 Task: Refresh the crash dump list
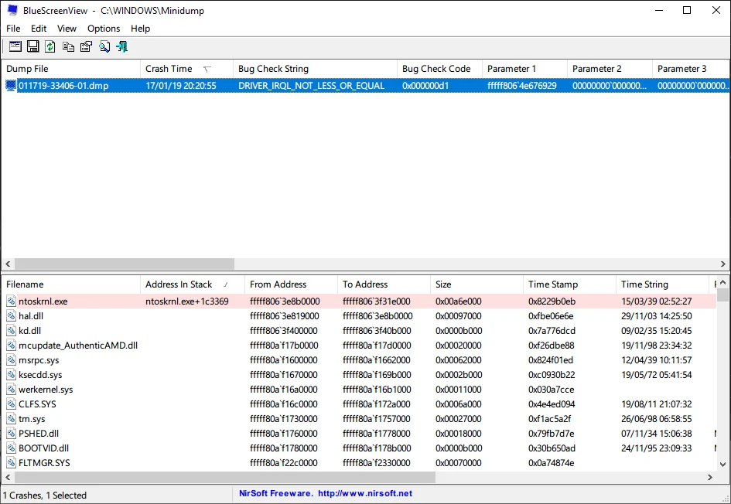pyautogui.click(x=50, y=46)
